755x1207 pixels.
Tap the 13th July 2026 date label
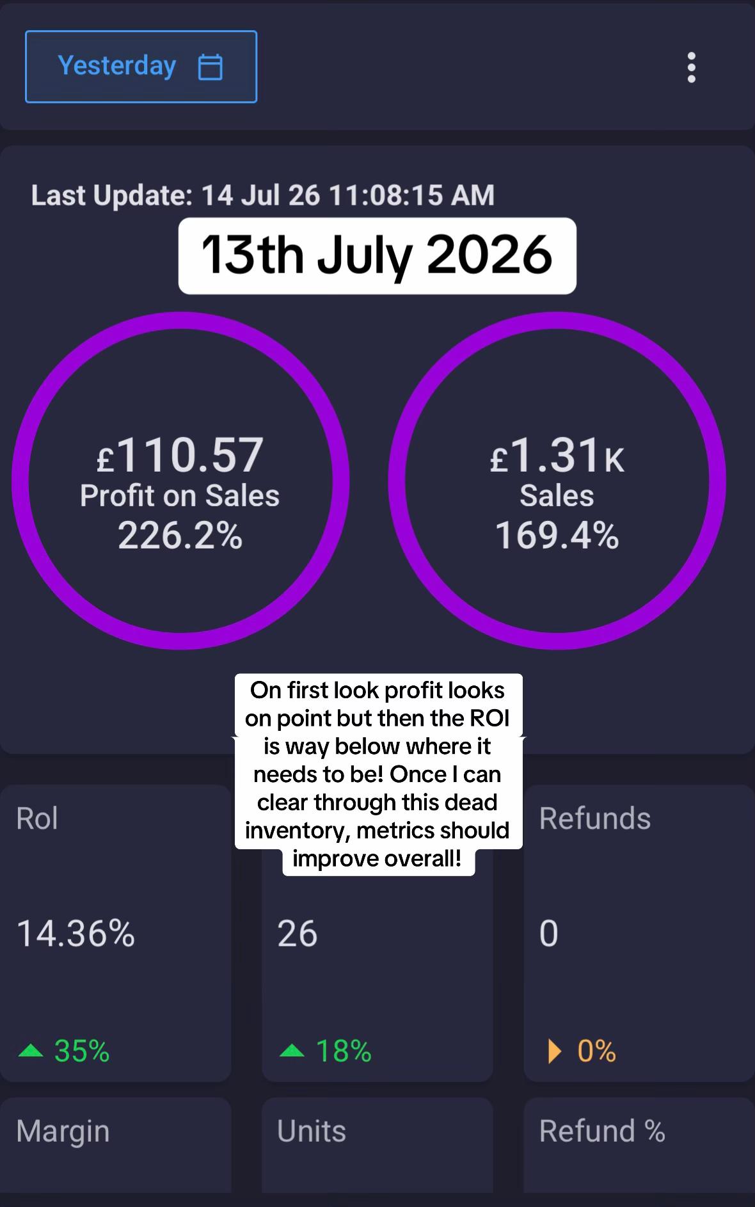click(377, 256)
